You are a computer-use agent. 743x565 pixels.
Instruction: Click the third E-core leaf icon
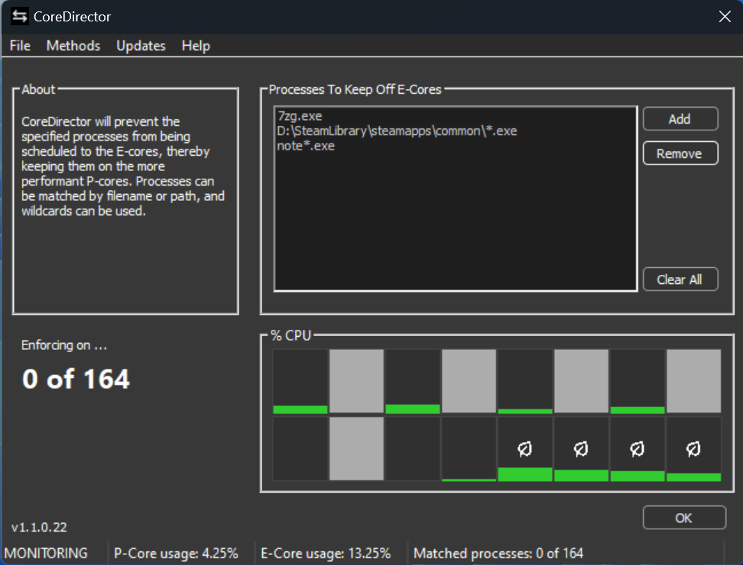(x=637, y=450)
